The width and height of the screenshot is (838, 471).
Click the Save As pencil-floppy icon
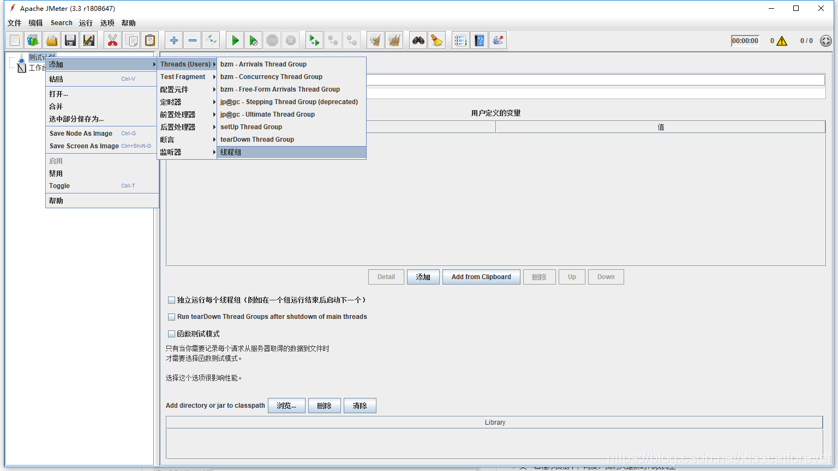click(89, 40)
